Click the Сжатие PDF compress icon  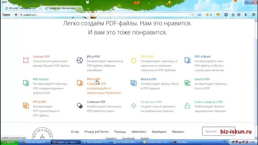[x=26, y=60]
